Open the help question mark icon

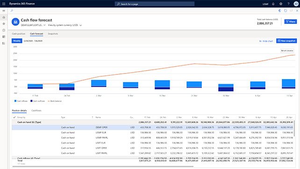click(x=288, y=4)
